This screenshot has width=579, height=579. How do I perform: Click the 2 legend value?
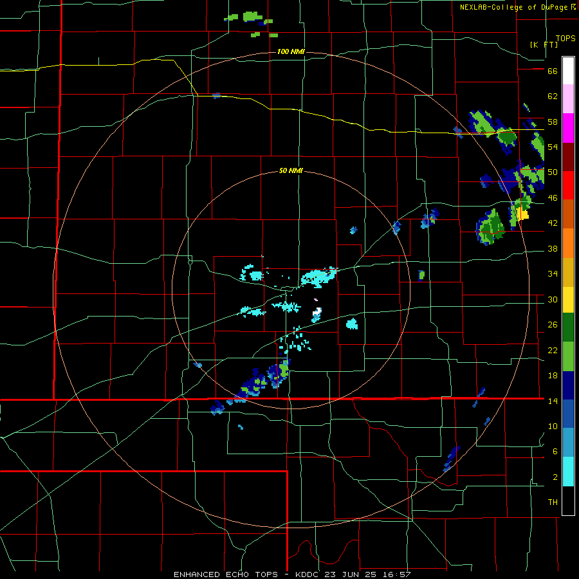pyautogui.click(x=555, y=477)
